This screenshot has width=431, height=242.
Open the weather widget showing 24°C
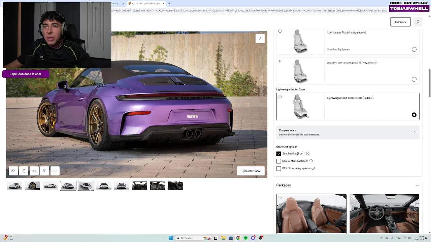click(8, 238)
